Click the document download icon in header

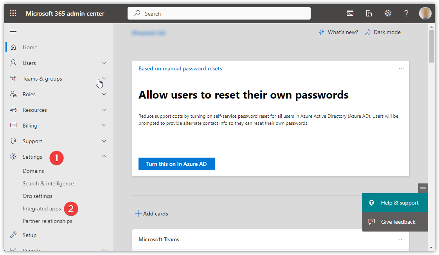[x=369, y=13]
